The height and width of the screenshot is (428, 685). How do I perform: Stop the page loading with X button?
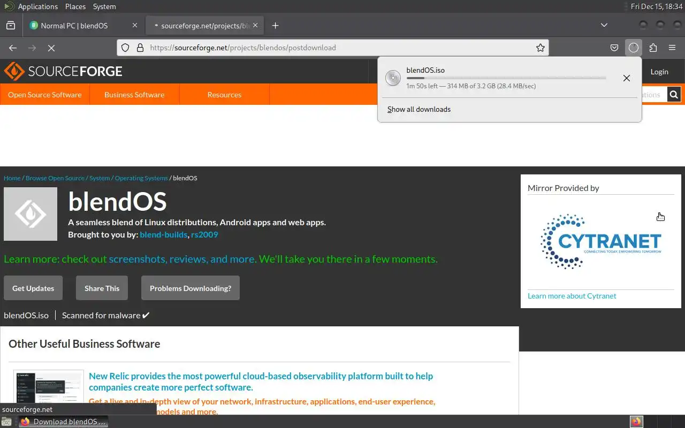click(x=51, y=48)
